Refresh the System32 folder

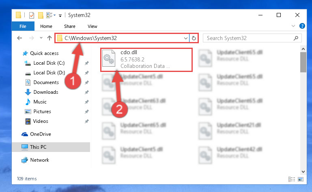194,38
